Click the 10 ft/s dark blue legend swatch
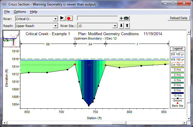 (x=178, y=92)
